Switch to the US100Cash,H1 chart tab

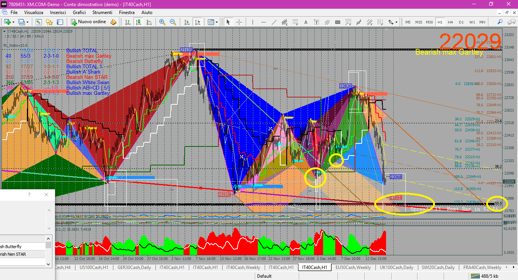(94, 267)
